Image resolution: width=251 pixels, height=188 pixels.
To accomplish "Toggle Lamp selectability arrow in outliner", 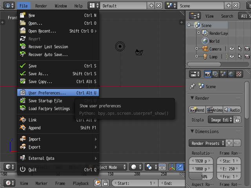I will 239,57.
